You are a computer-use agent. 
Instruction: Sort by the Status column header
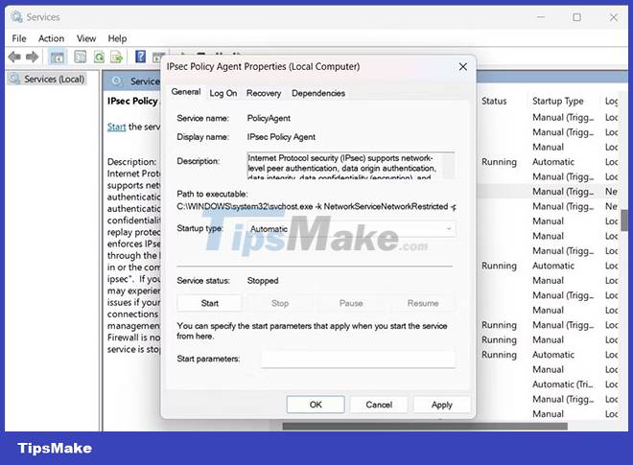[x=494, y=101]
